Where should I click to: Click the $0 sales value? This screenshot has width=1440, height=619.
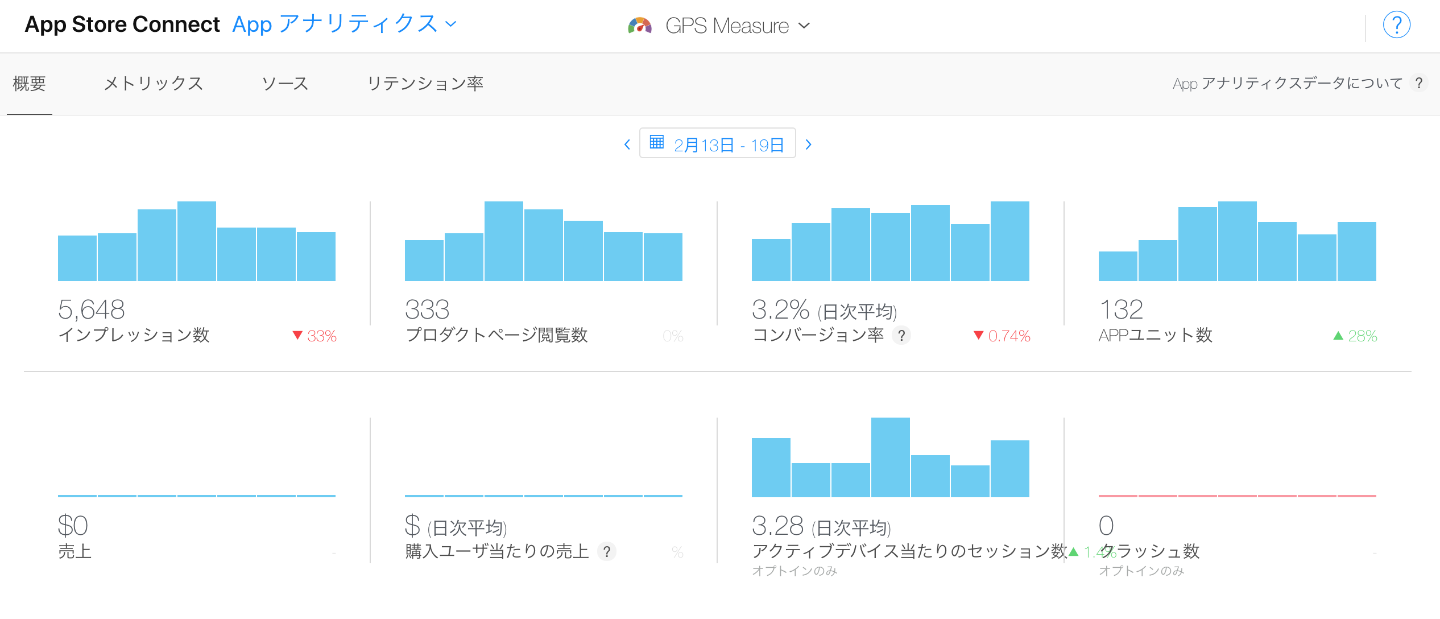[x=73, y=526]
